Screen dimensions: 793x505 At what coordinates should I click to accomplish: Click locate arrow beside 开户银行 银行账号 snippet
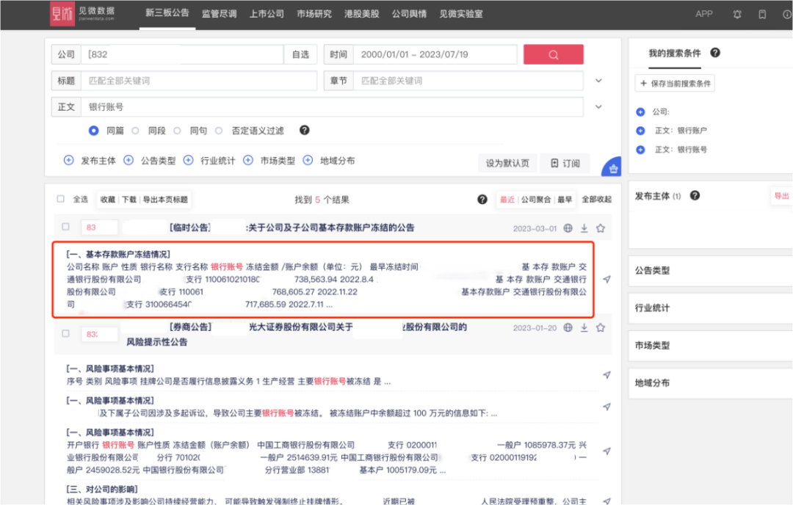[607, 451]
